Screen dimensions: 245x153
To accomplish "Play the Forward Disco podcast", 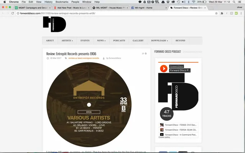I will pyautogui.click(x=163, y=68).
